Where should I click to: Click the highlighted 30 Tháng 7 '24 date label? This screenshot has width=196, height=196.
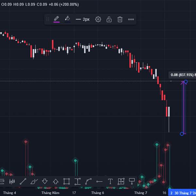point(182,193)
